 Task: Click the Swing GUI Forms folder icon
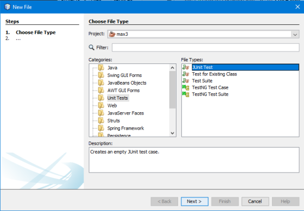pyautogui.click(x=101, y=75)
